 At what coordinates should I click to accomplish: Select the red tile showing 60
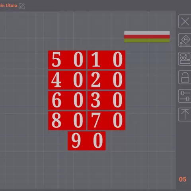pyautogui.click(x=67, y=100)
